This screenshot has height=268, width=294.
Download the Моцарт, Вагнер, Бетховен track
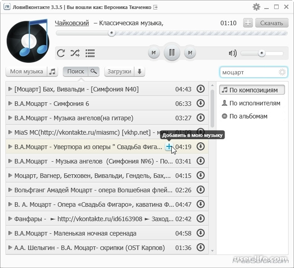point(201,175)
